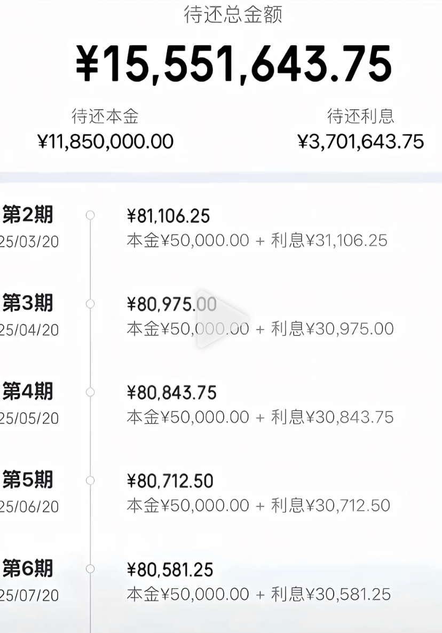Viewport: 442px width, 633px height.
Task: Click the 第3期 timeline circle marker
Action: point(90,304)
